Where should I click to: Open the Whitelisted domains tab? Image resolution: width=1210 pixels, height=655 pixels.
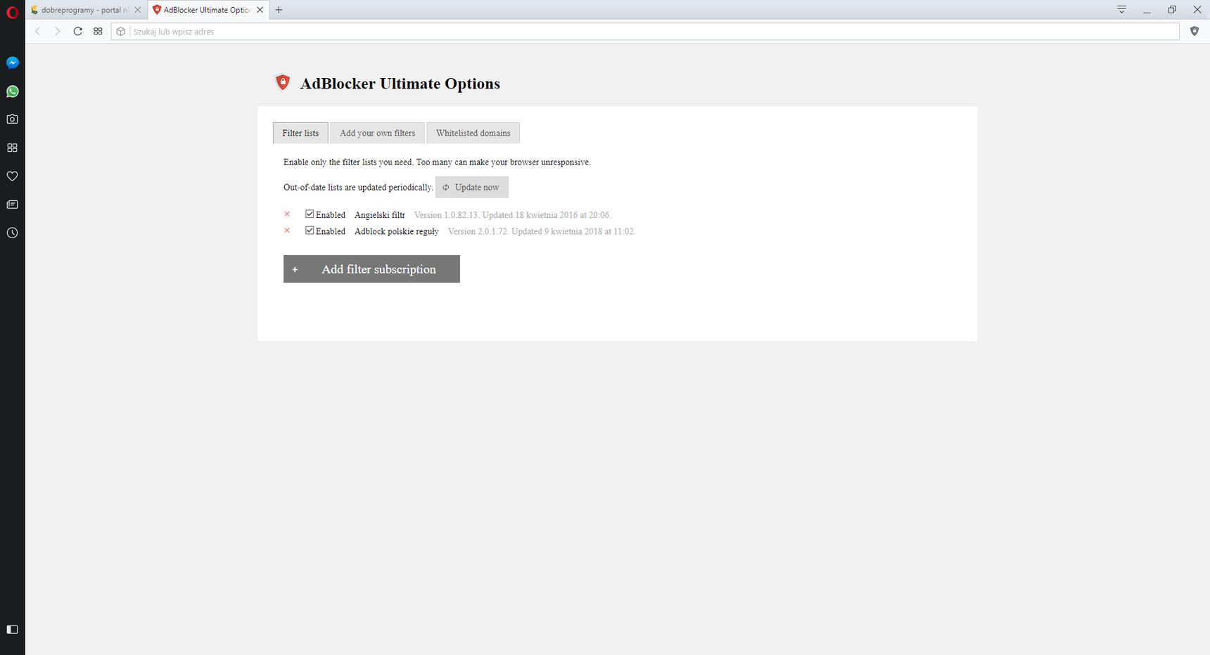(x=473, y=133)
